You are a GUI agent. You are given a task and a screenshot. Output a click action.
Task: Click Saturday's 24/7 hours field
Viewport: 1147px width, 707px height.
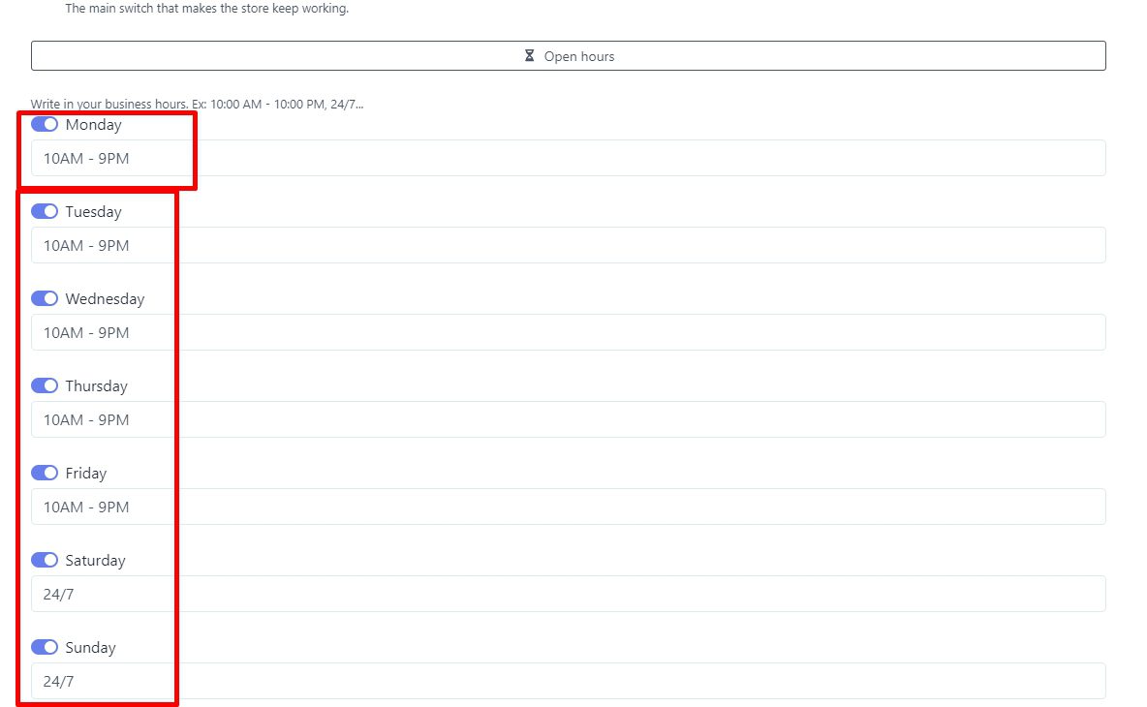pos(568,595)
